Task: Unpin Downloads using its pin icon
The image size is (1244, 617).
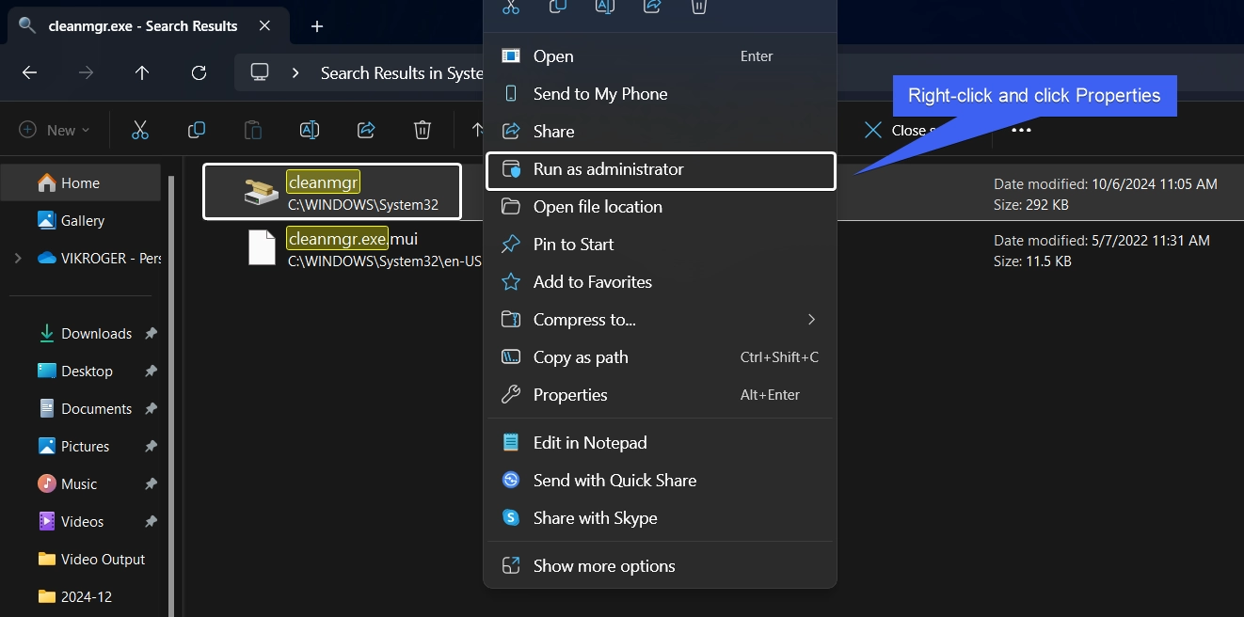Action: 151,334
